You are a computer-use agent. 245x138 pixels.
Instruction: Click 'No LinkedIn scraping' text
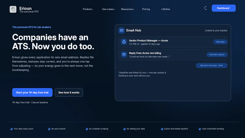tap(99, 129)
